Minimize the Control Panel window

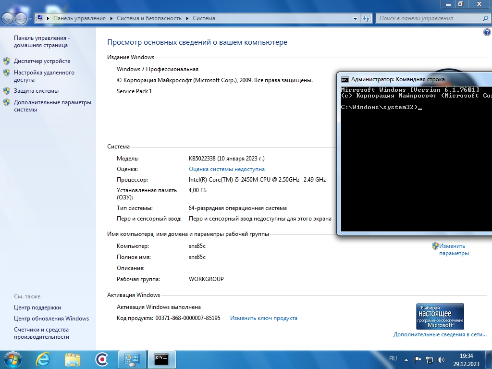point(448,4)
